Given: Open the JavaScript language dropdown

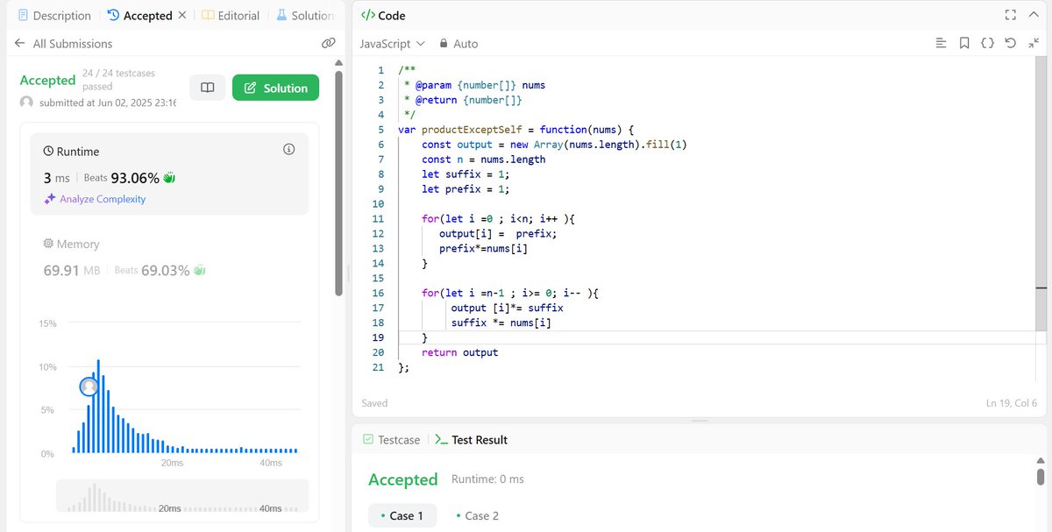Looking at the screenshot, I should (x=392, y=43).
